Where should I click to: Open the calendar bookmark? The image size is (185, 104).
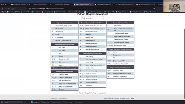(x=10, y=12)
